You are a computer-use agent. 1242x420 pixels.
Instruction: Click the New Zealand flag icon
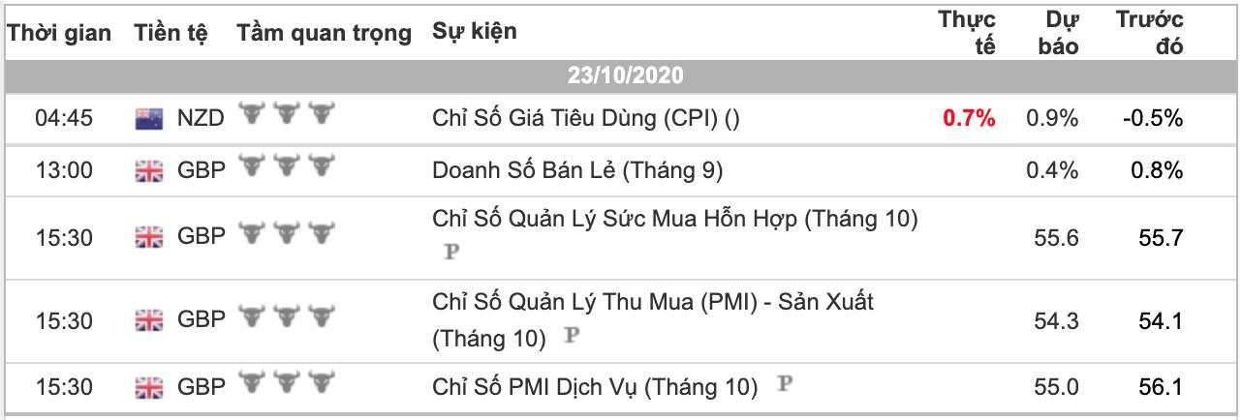[148, 119]
